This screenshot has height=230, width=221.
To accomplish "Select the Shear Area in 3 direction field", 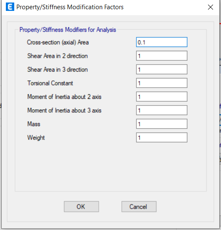I will [162, 70].
